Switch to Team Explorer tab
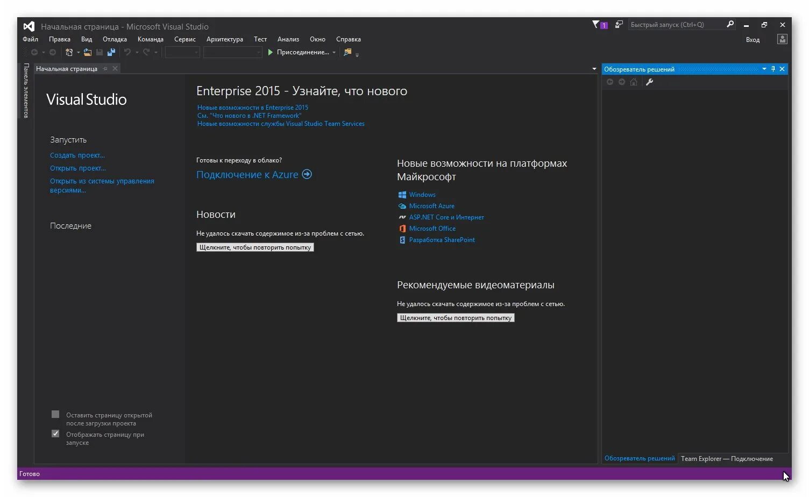The height and width of the screenshot is (497, 809). [x=727, y=459]
